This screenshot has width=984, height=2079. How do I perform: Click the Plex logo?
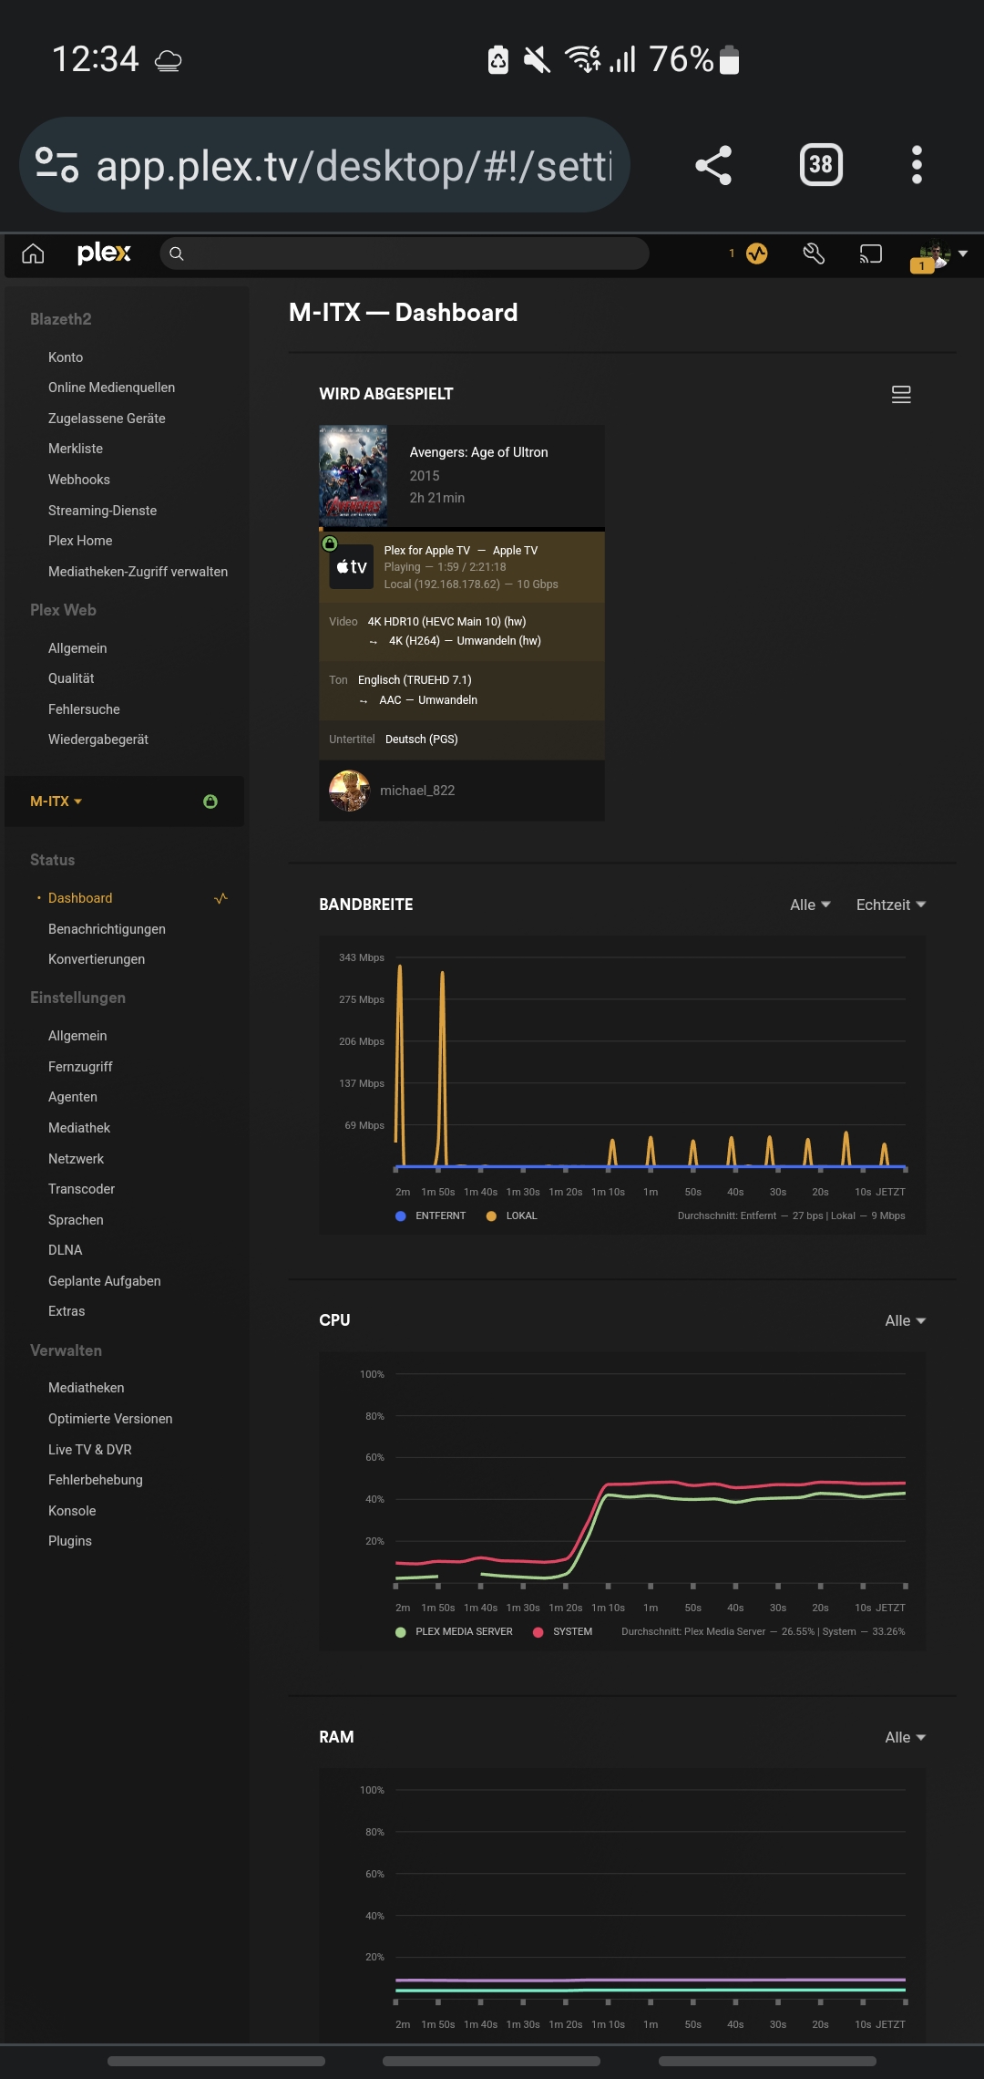point(104,253)
